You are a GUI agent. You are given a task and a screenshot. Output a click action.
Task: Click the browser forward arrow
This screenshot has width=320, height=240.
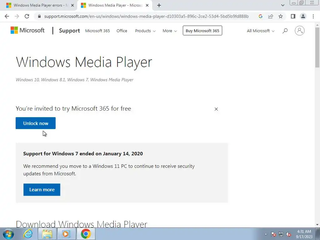point(17,16)
